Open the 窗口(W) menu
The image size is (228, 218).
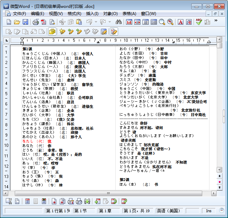click(149, 14)
